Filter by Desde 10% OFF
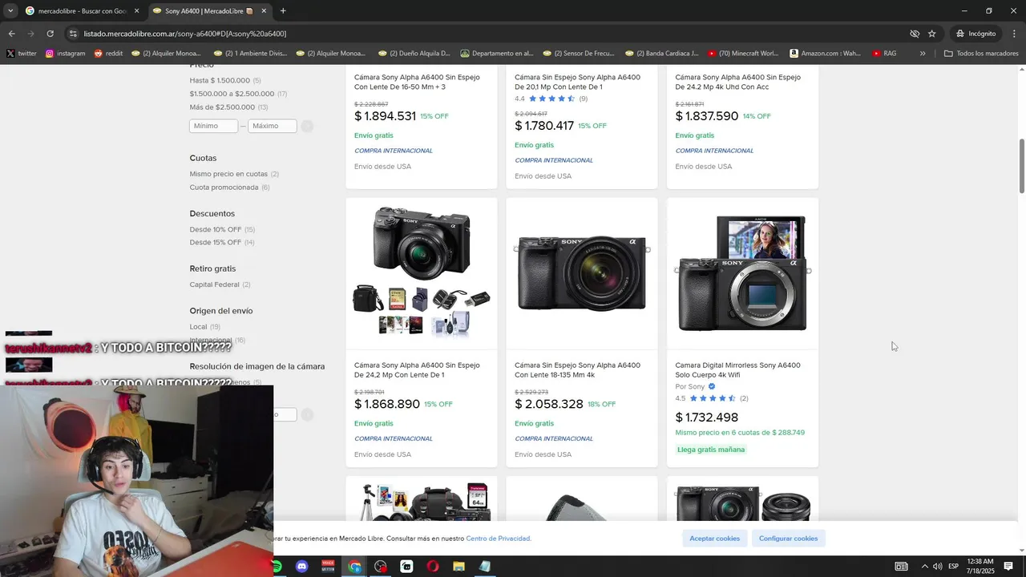The height and width of the screenshot is (577, 1026). click(216, 229)
